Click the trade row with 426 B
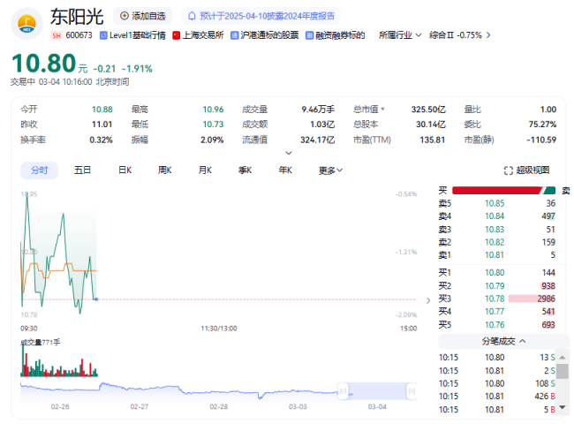 (x=497, y=397)
